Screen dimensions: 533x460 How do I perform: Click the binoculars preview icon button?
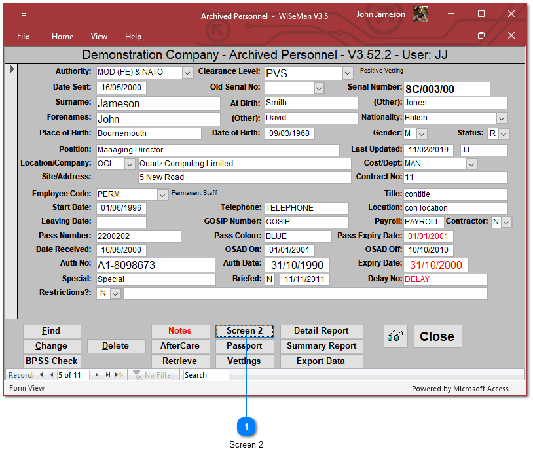tap(395, 336)
